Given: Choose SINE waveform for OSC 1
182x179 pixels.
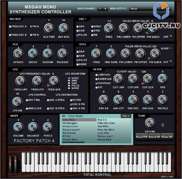Looking at the screenshot, I should point(81,26).
